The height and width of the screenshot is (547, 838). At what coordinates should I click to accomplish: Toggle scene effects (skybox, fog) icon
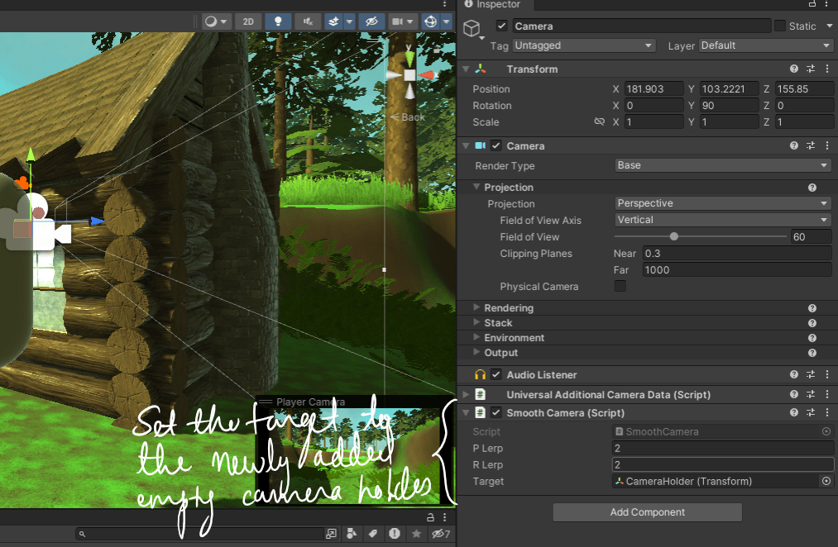tap(333, 21)
